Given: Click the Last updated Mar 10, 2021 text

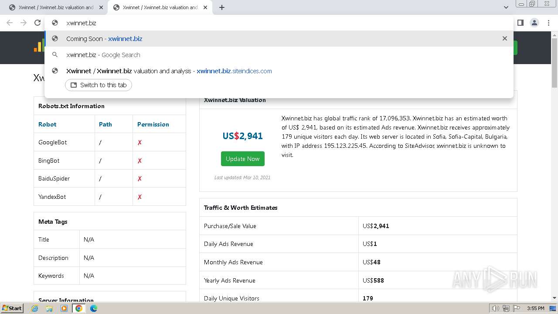Looking at the screenshot, I should (242, 177).
